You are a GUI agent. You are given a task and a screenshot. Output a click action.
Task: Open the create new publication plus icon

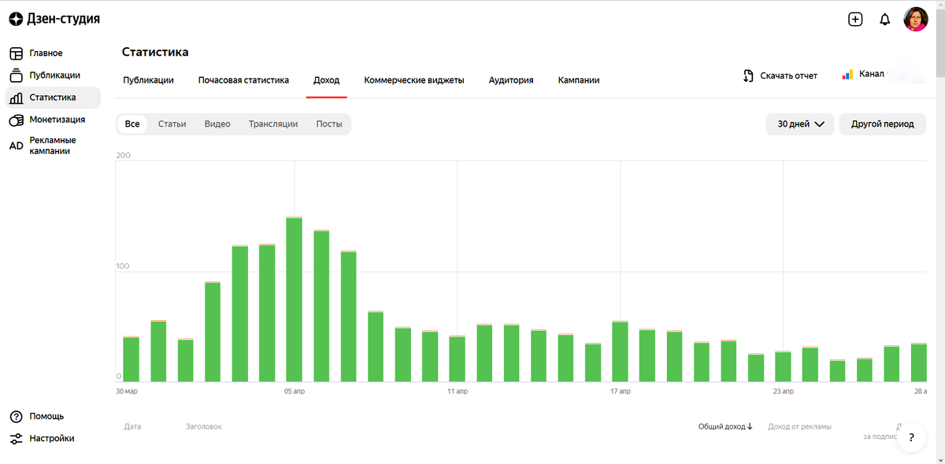(x=855, y=19)
